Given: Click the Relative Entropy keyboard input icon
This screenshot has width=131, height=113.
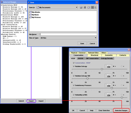Looking at the screenshot, I should pos(109,66).
